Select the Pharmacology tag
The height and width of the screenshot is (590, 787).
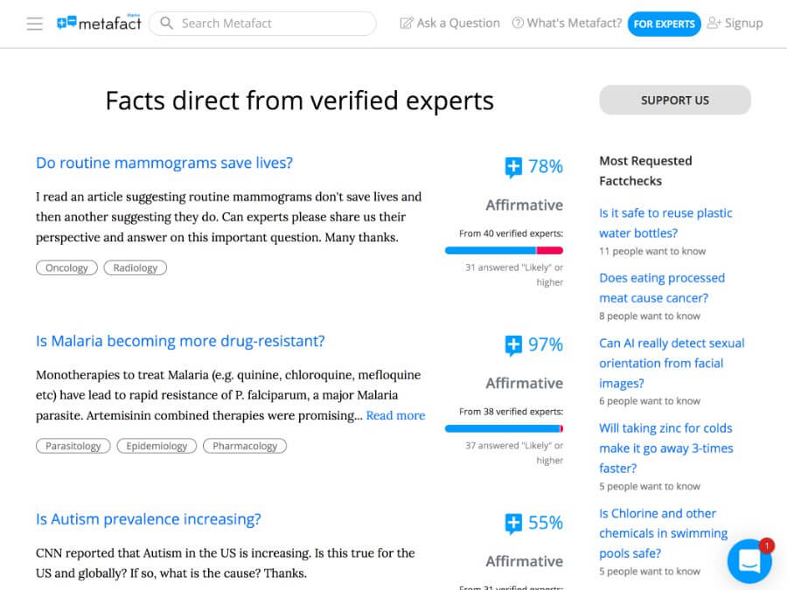click(245, 446)
